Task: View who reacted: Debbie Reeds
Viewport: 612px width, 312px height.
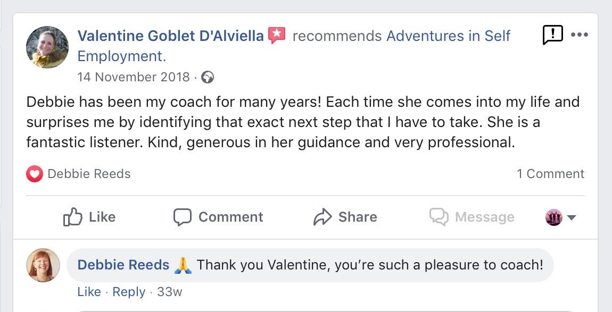Action: point(89,174)
